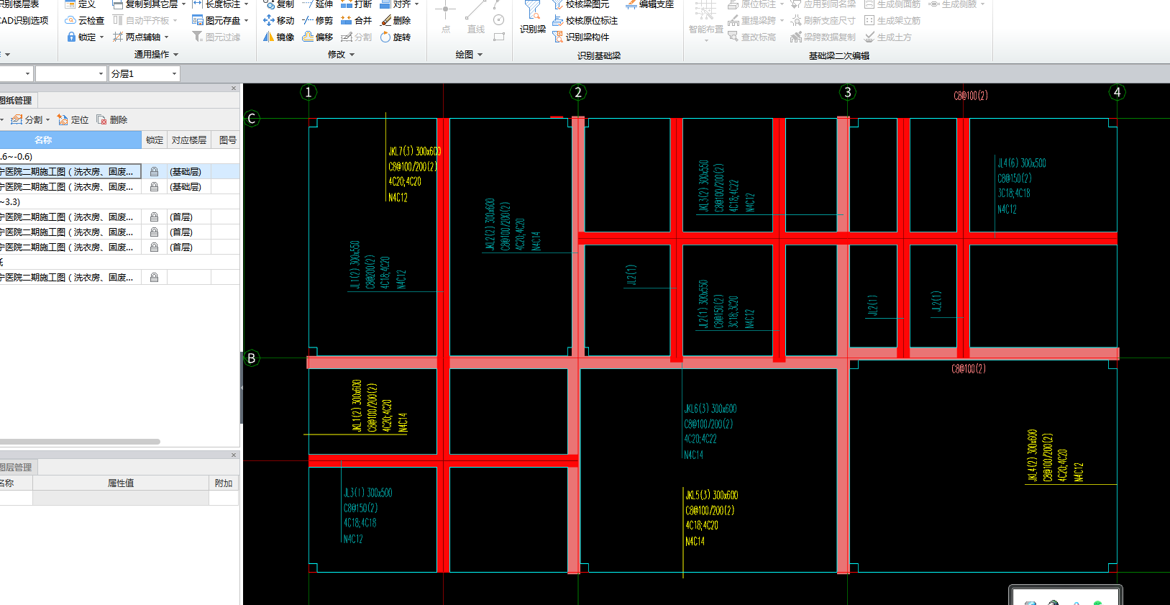Close the 图层管理 panel
The height and width of the screenshot is (605, 1170).
pos(234,455)
